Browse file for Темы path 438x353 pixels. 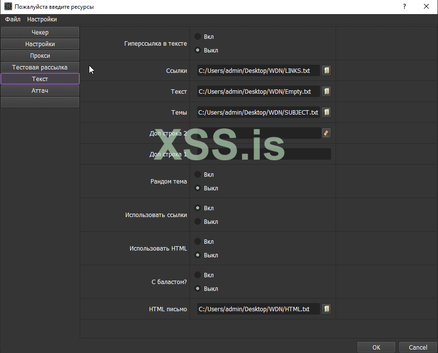[x=326, y=112]
